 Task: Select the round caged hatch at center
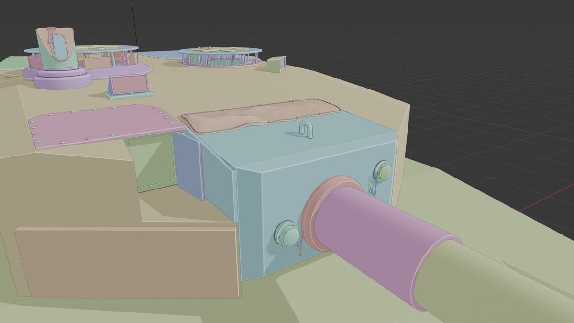tap(220, 56)
